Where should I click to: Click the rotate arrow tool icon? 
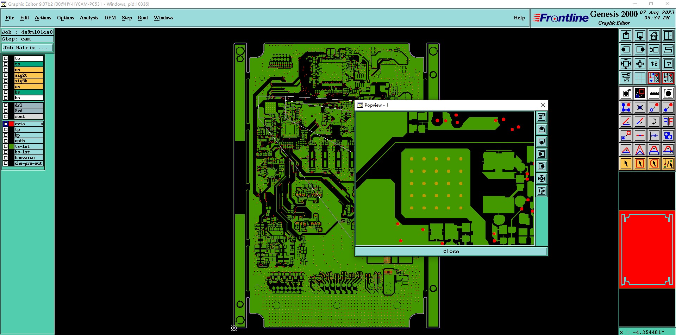654,121
